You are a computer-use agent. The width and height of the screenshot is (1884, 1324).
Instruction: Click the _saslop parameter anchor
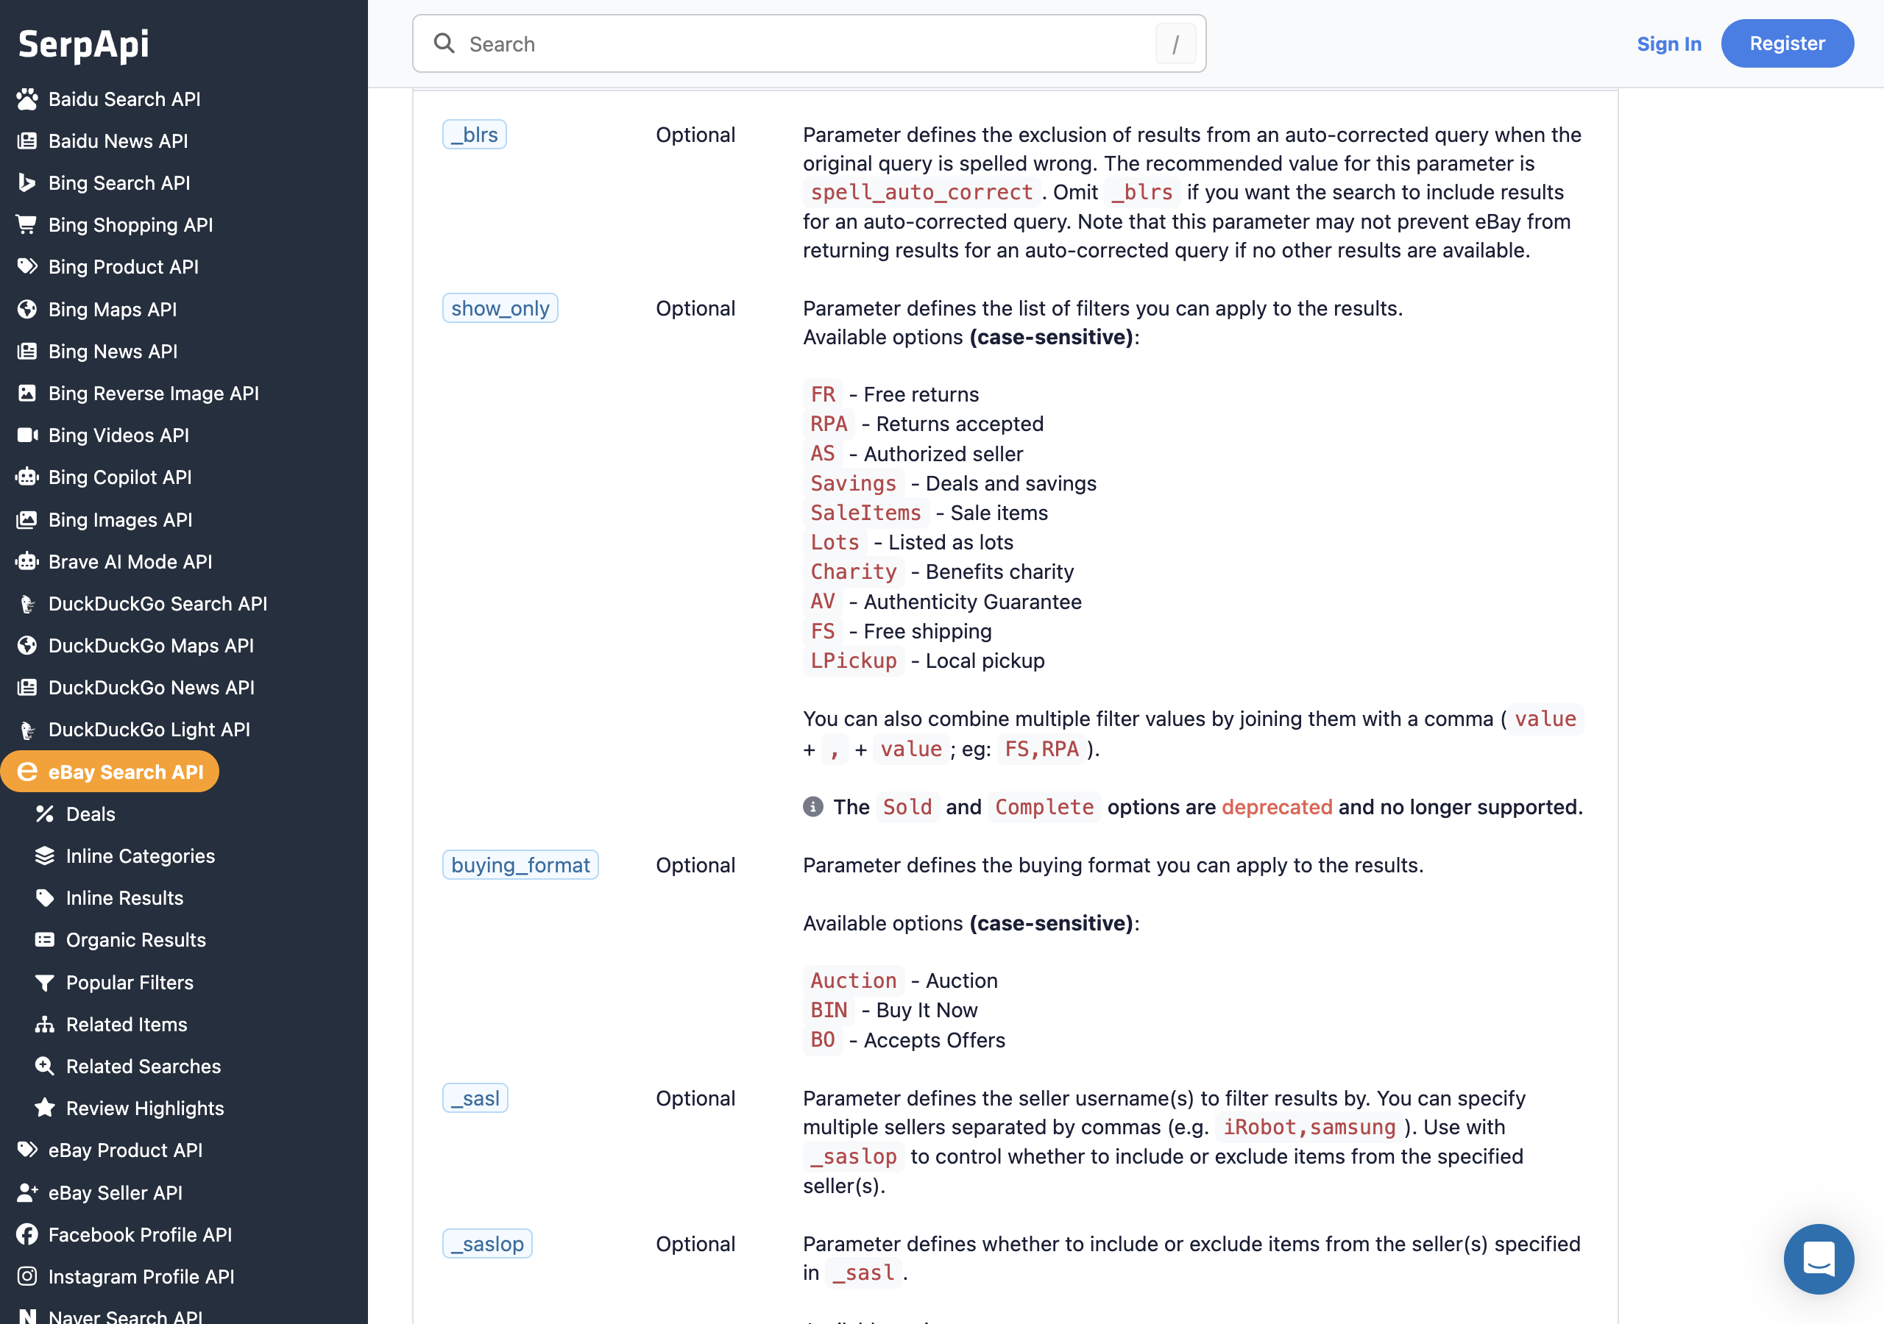487,1244
